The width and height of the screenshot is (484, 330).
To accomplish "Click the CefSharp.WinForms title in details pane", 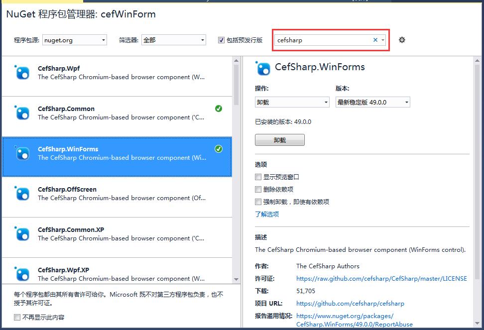I will click(320, 67).
